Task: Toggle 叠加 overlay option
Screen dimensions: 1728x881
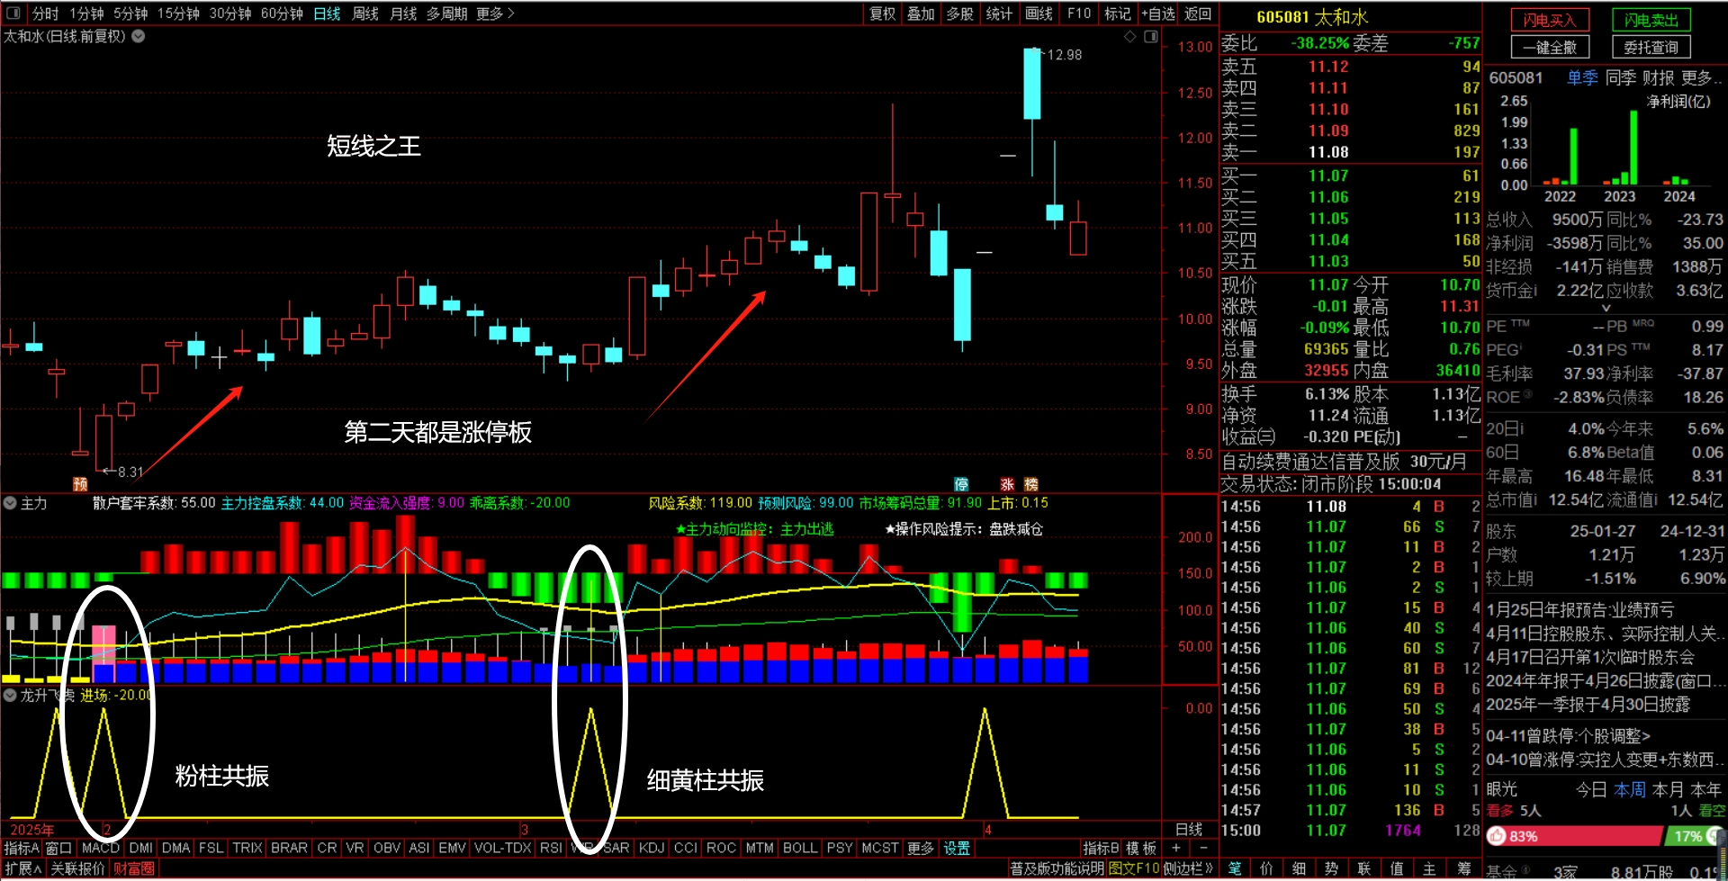Action: 921,13
